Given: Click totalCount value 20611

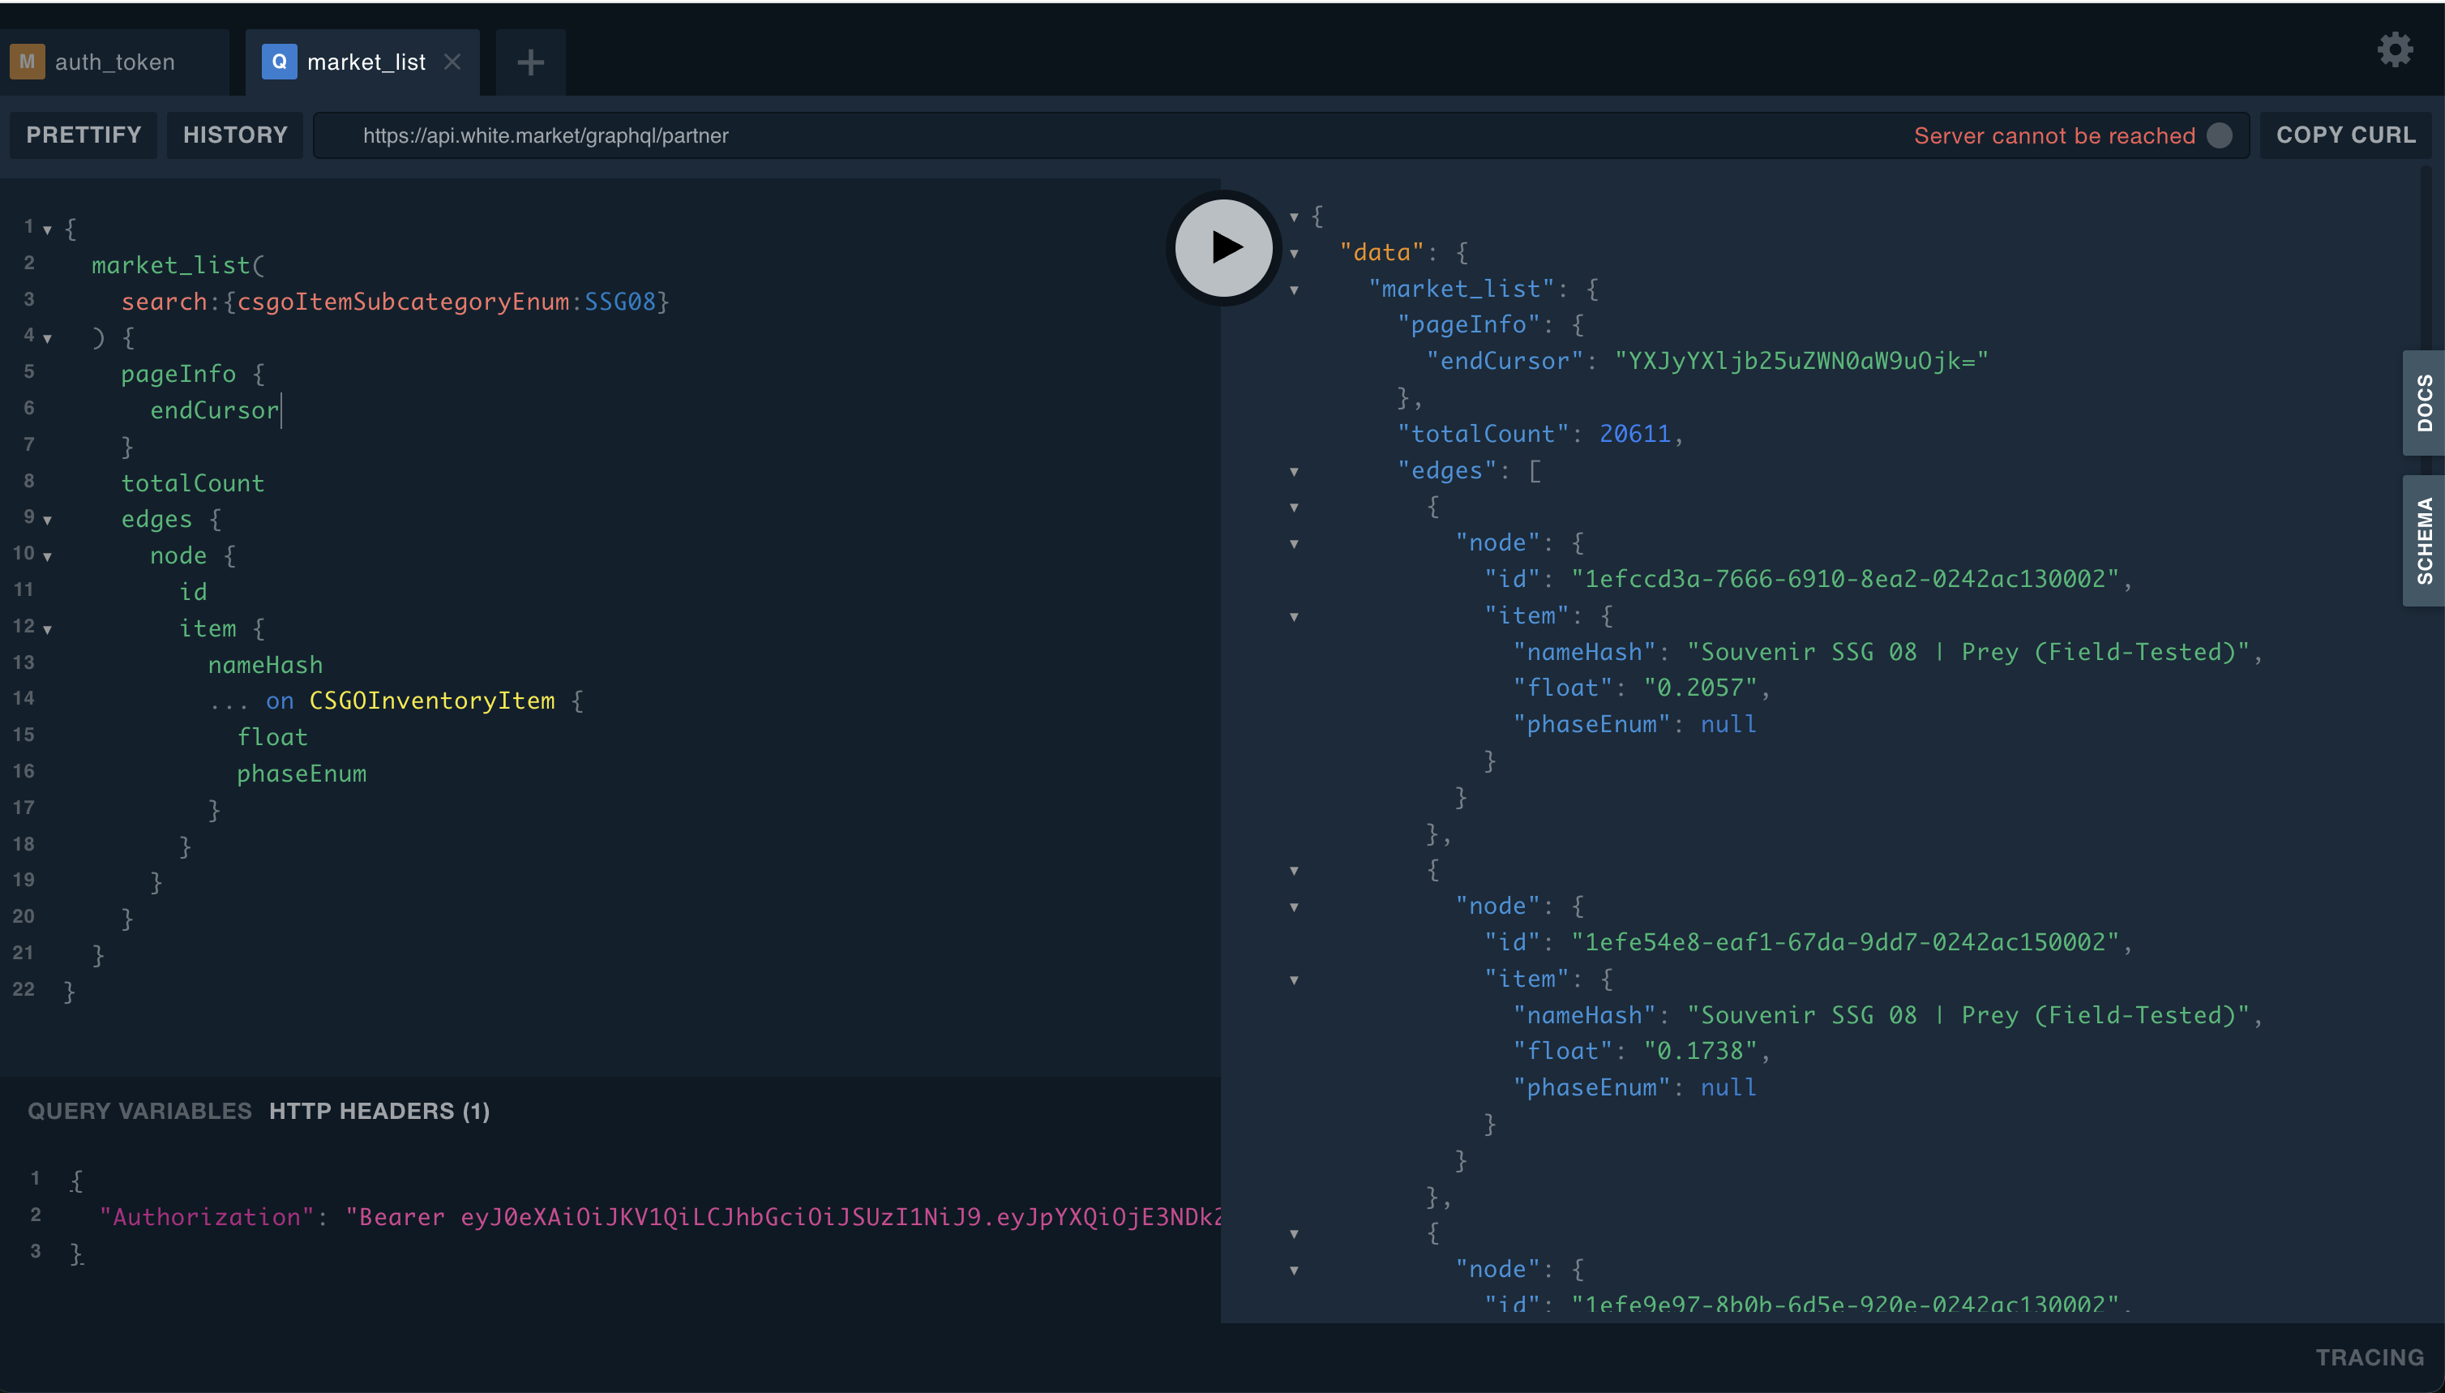Looking at the screenshot, I should 1635,434.
